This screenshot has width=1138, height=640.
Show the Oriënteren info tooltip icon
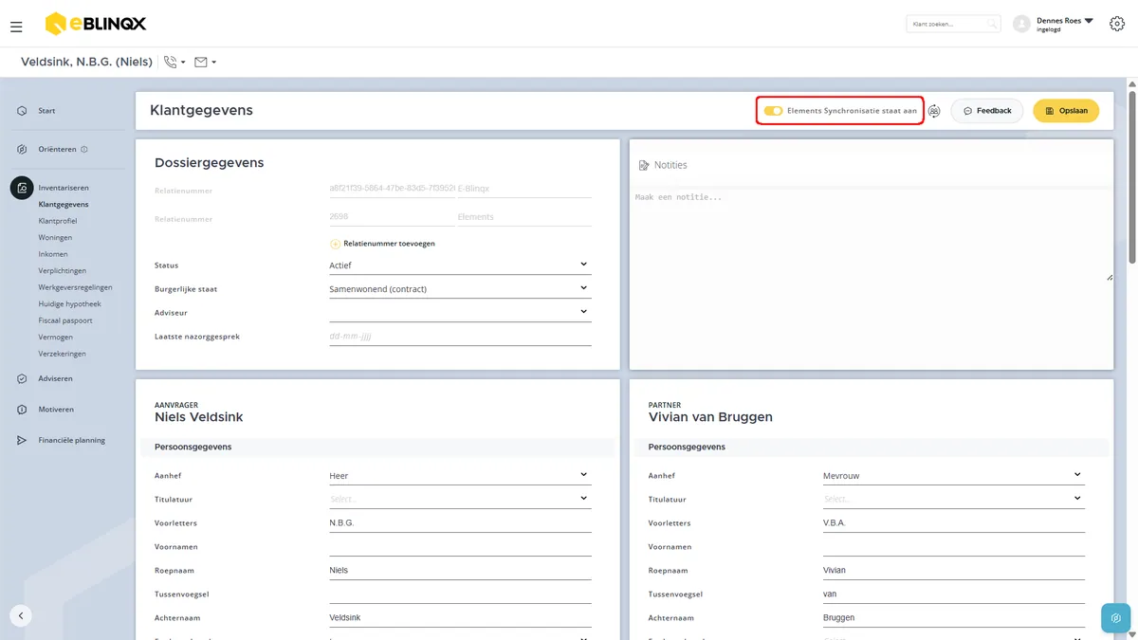84,149
